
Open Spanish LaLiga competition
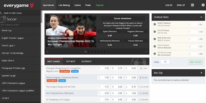[x=20, y=76]
